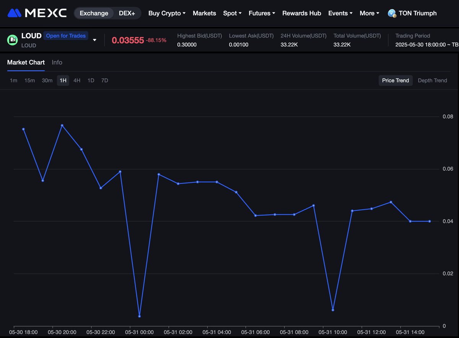
Task: Open the TON Triumph link
Action: tap(418, 13)
